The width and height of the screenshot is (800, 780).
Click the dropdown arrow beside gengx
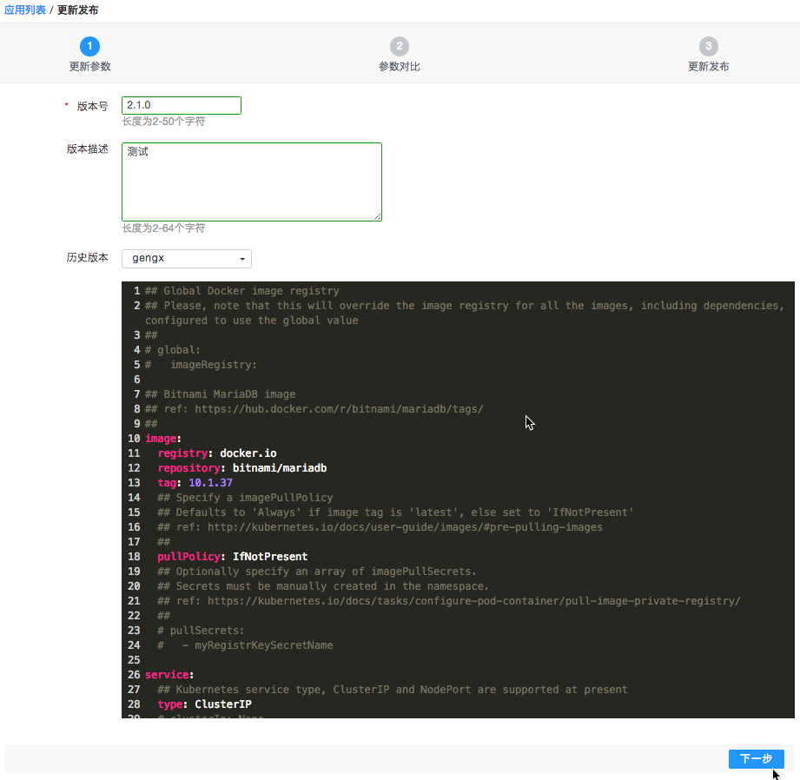pos(242,259)
